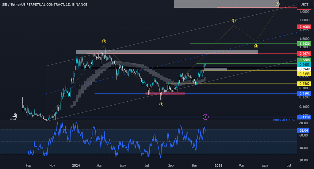Select the Elliott wave 3 circle marker
Viewport: 314px width, 169px height.
click(234, 21)
